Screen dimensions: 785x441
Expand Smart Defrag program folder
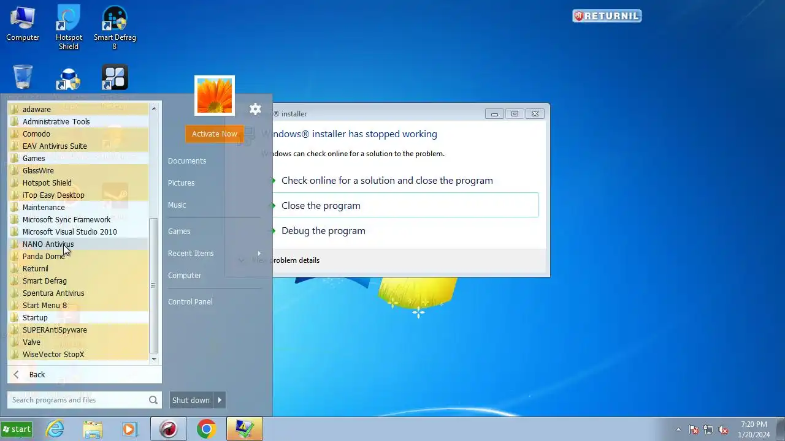[78, 281]
